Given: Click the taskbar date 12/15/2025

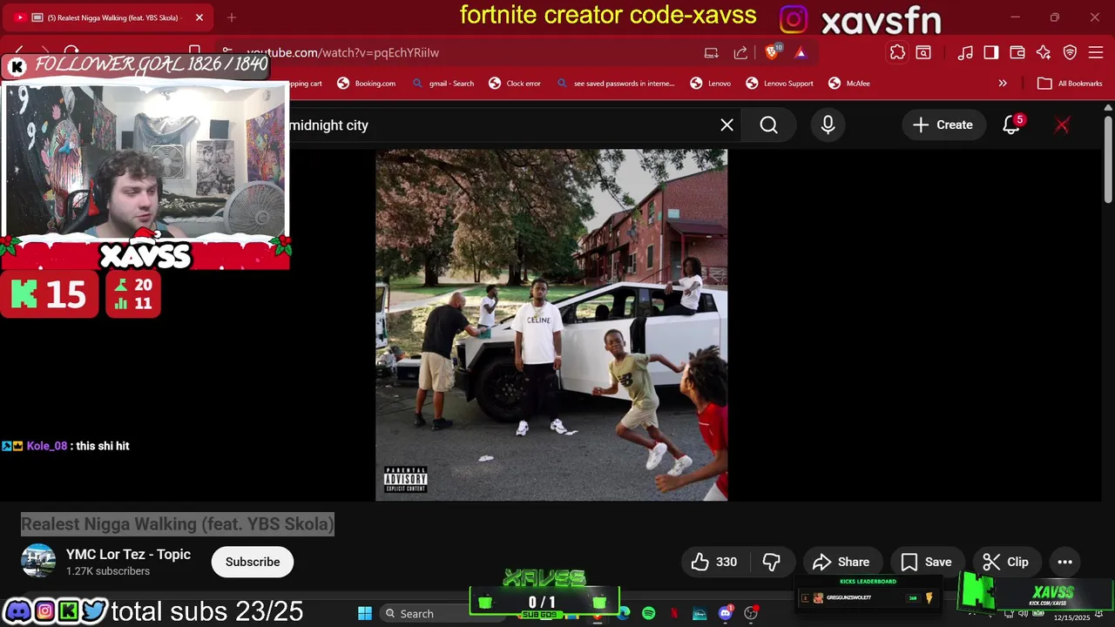Looking at the screenshot, I should [x=1071, y=617].
